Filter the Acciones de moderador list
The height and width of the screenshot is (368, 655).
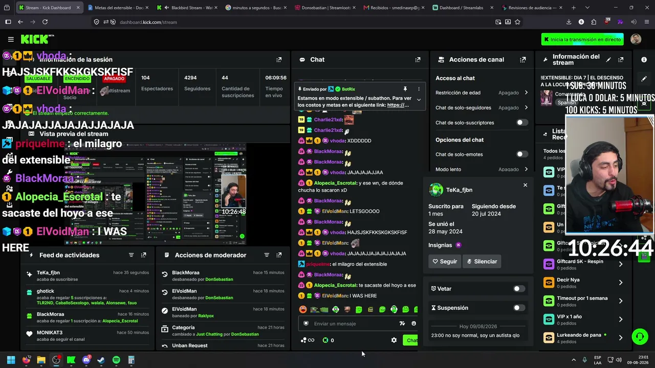click(266, 255)
